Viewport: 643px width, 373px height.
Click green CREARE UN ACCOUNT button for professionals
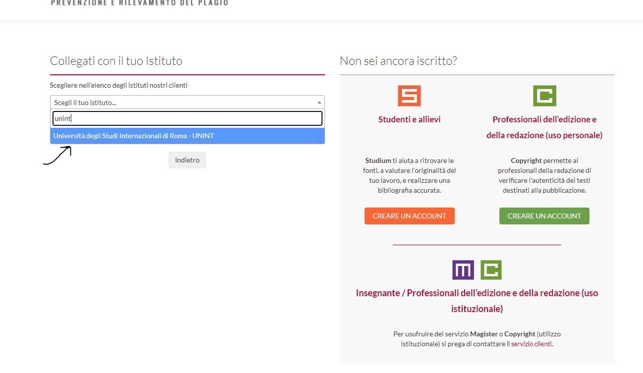click(544, 216)
